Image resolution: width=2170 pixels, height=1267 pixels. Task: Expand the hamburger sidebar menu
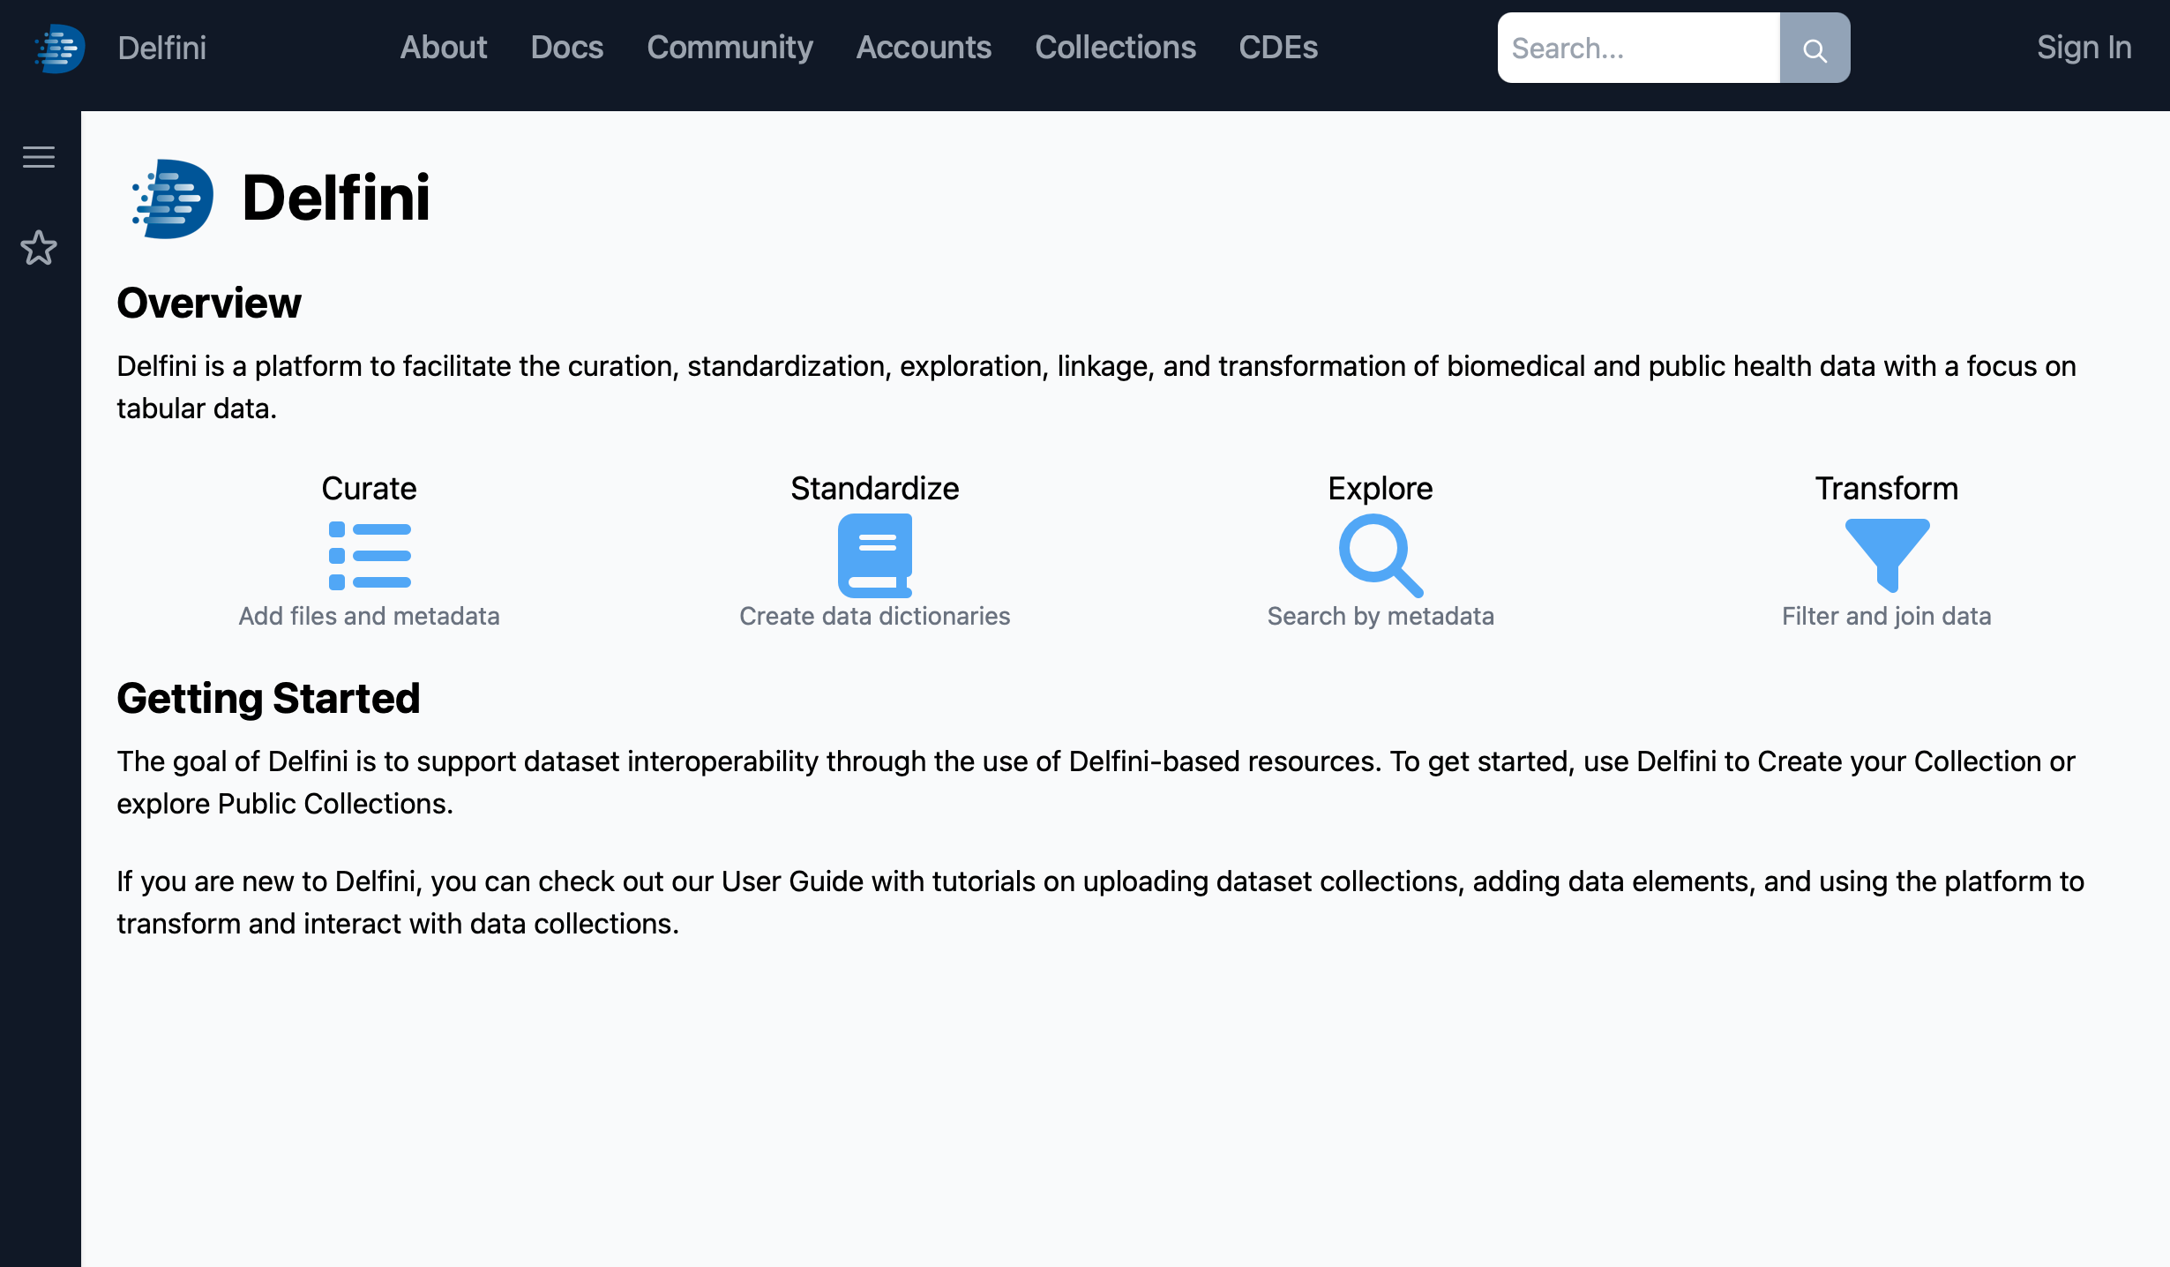click(39, 157)
